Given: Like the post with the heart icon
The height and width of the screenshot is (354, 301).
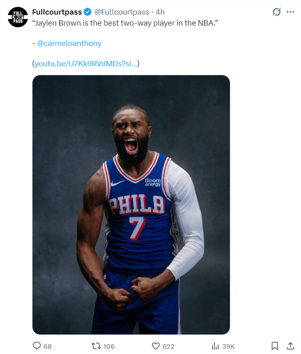Looking at the screenshot, I should point(156,346).
